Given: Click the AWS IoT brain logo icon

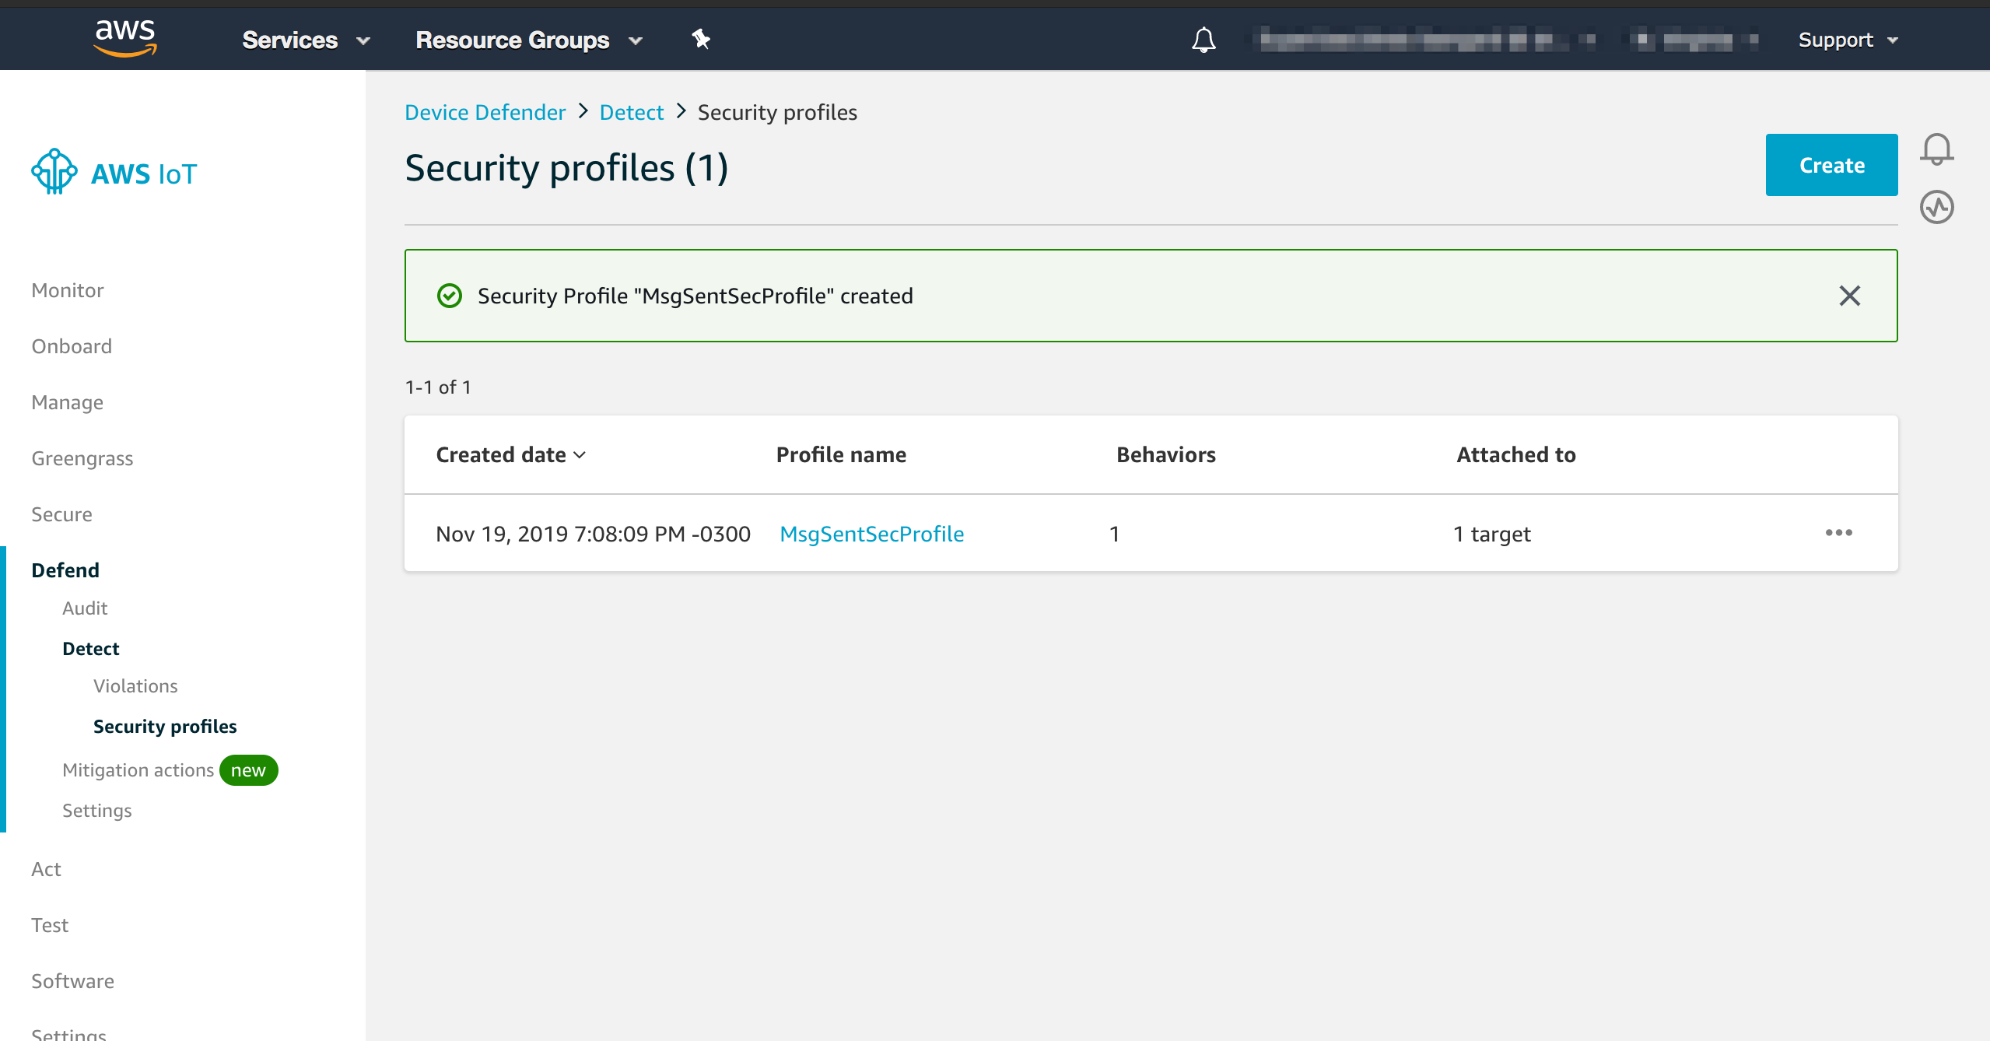Looking at the screenshot, I should pos(54,171).
